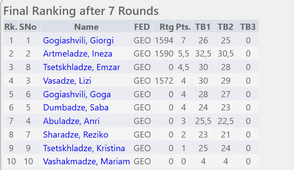Click the TB2 column header
This screenshot has width=294, height=170.
pyautogui.click(x=225, y=27)
